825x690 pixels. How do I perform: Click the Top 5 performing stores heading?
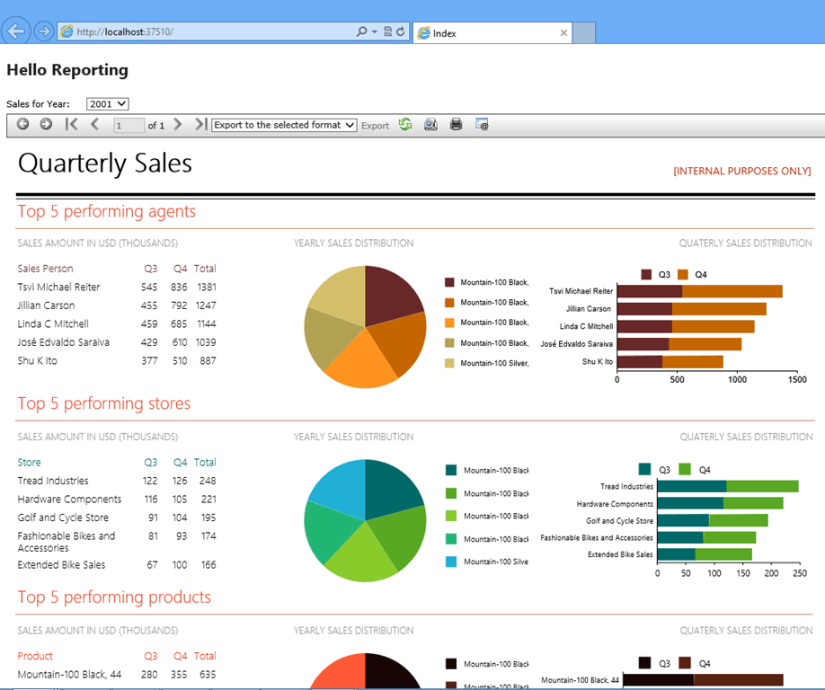point(103,403)
